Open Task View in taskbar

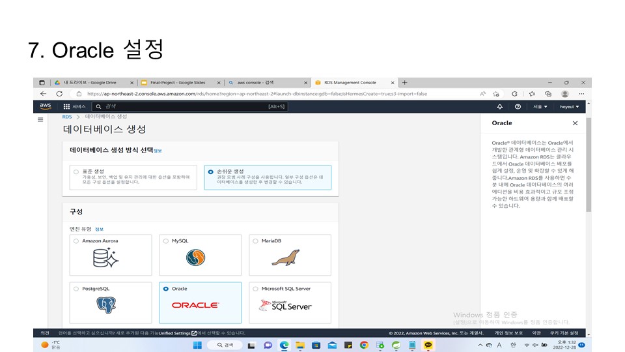coord(251,345)
